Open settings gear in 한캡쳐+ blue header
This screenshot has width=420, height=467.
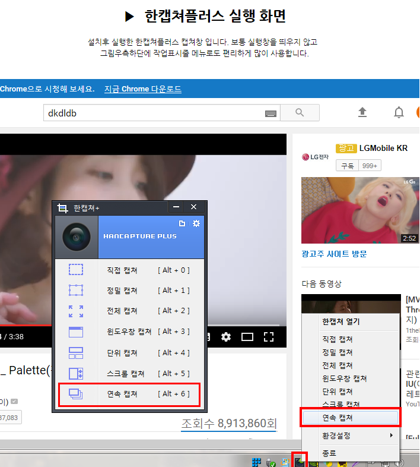point(196,223)
